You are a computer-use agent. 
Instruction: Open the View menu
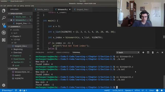15,6
